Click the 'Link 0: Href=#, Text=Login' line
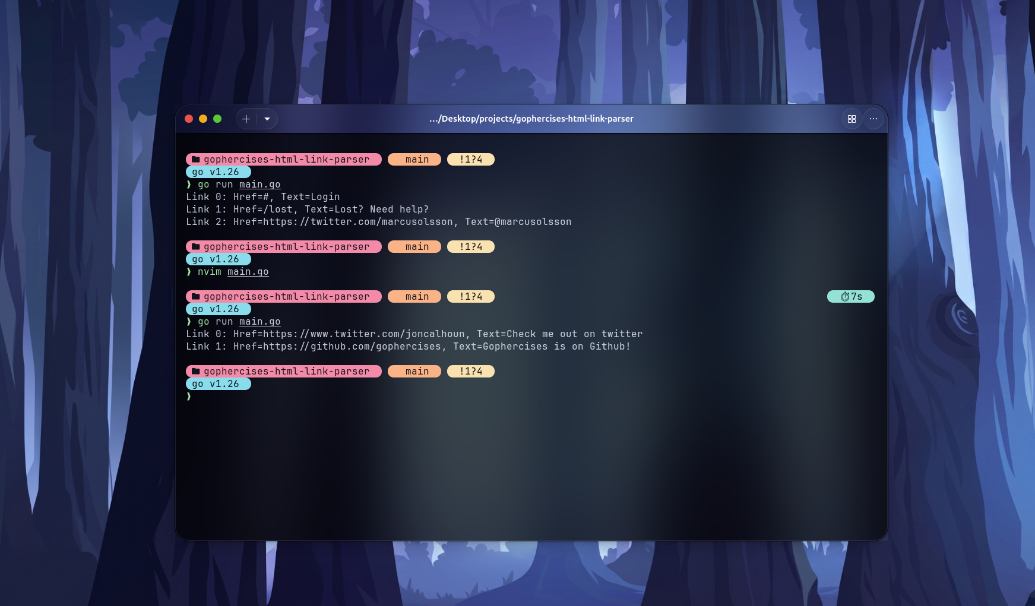Viewport: 1035px width, 606px height. [x=263, y=196]
